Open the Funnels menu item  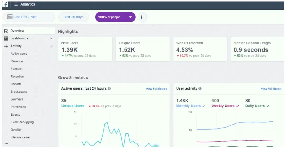click(x=16, y=69)
